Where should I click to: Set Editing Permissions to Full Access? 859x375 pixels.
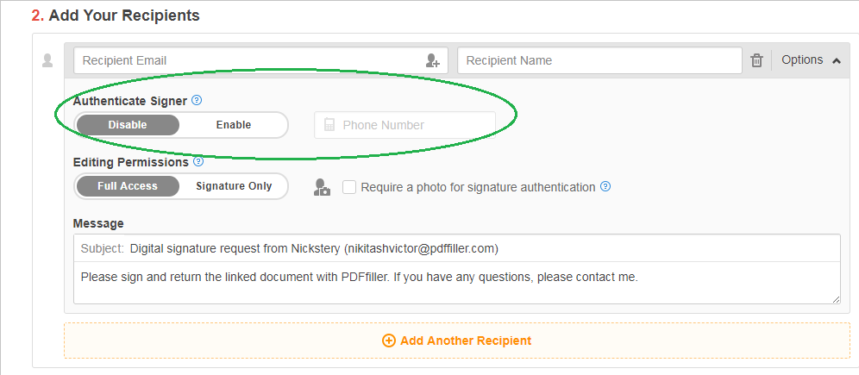tap(128, 186)
